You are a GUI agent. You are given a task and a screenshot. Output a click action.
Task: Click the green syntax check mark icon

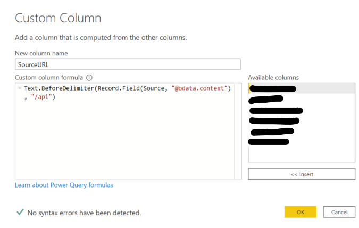coord(20,212)
